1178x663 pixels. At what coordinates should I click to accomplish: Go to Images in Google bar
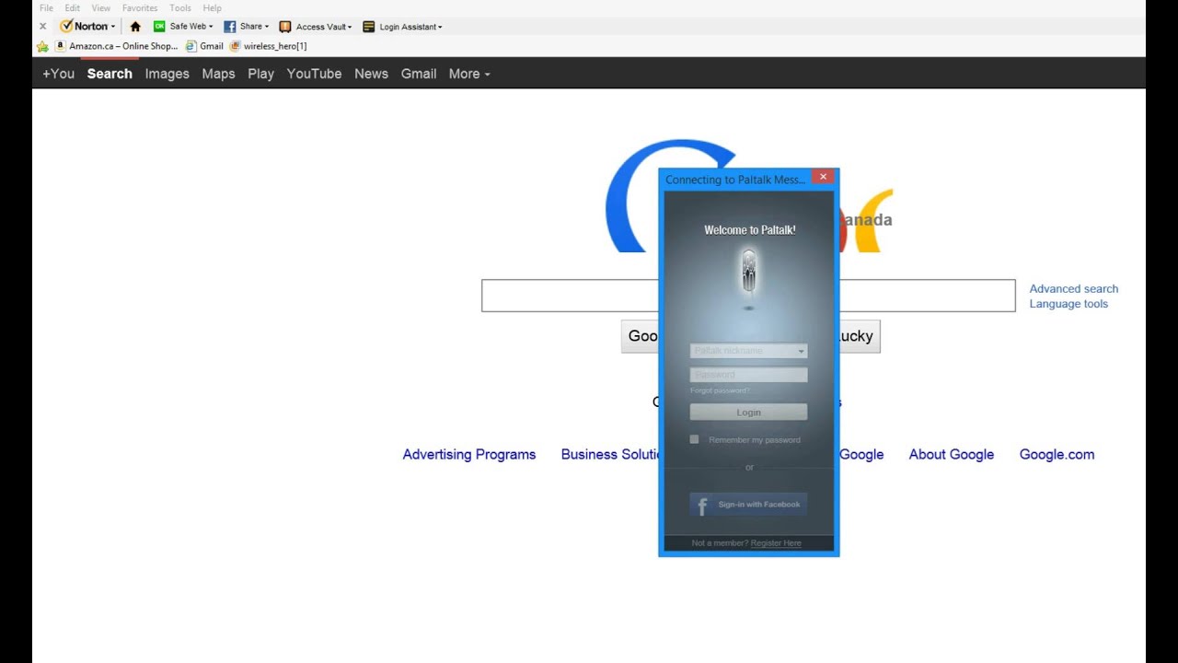(167, 74)
